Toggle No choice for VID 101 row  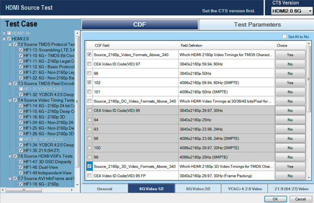(290, 92)
